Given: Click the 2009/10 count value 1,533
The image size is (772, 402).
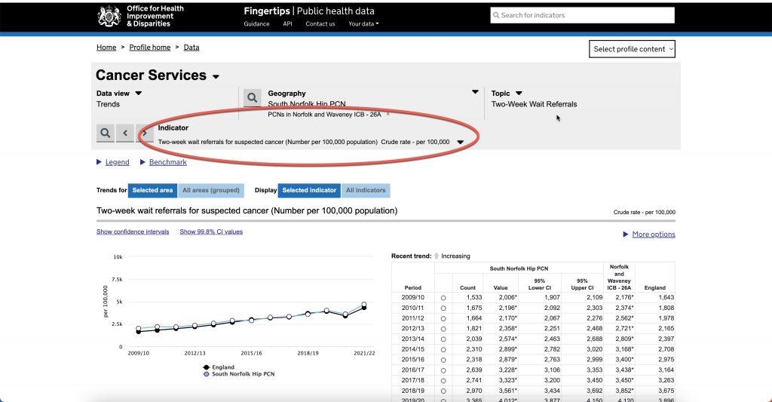Looking at the screenshot, I should (474, 298).
